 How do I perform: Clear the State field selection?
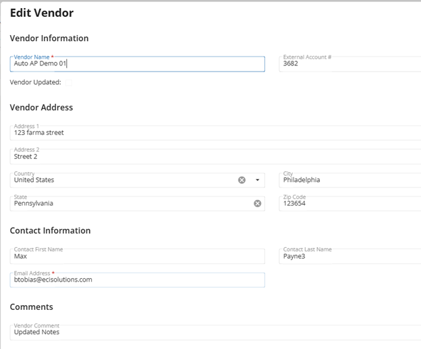pos(258,203)
